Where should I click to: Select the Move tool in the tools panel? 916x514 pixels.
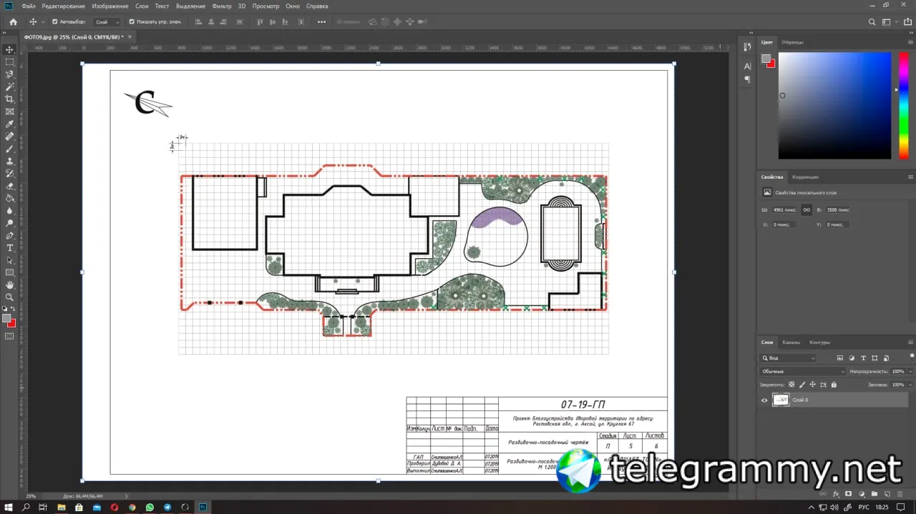(10, 49)
